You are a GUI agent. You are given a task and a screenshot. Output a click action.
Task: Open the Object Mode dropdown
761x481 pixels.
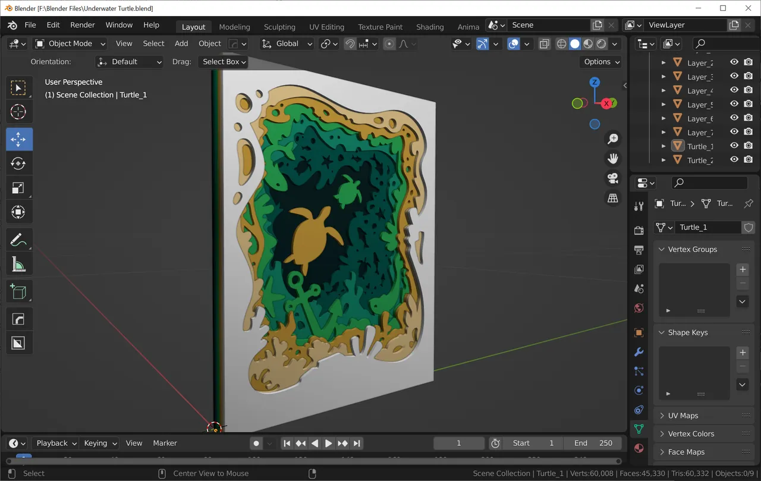tap(70, 43)
